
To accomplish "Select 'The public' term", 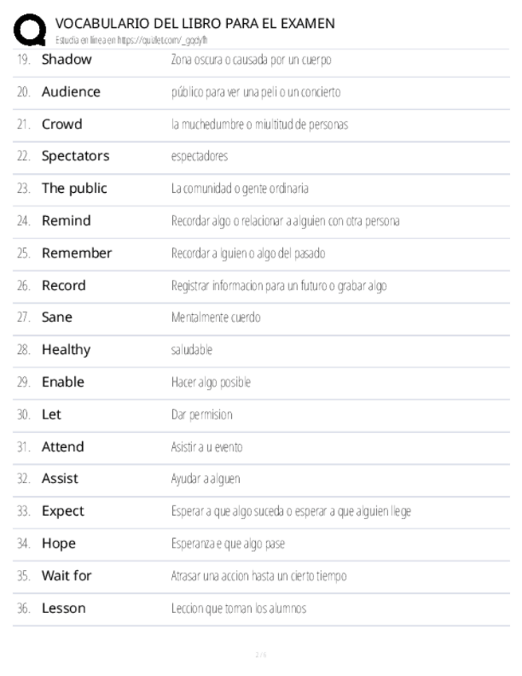I will [x=74, y=189].
